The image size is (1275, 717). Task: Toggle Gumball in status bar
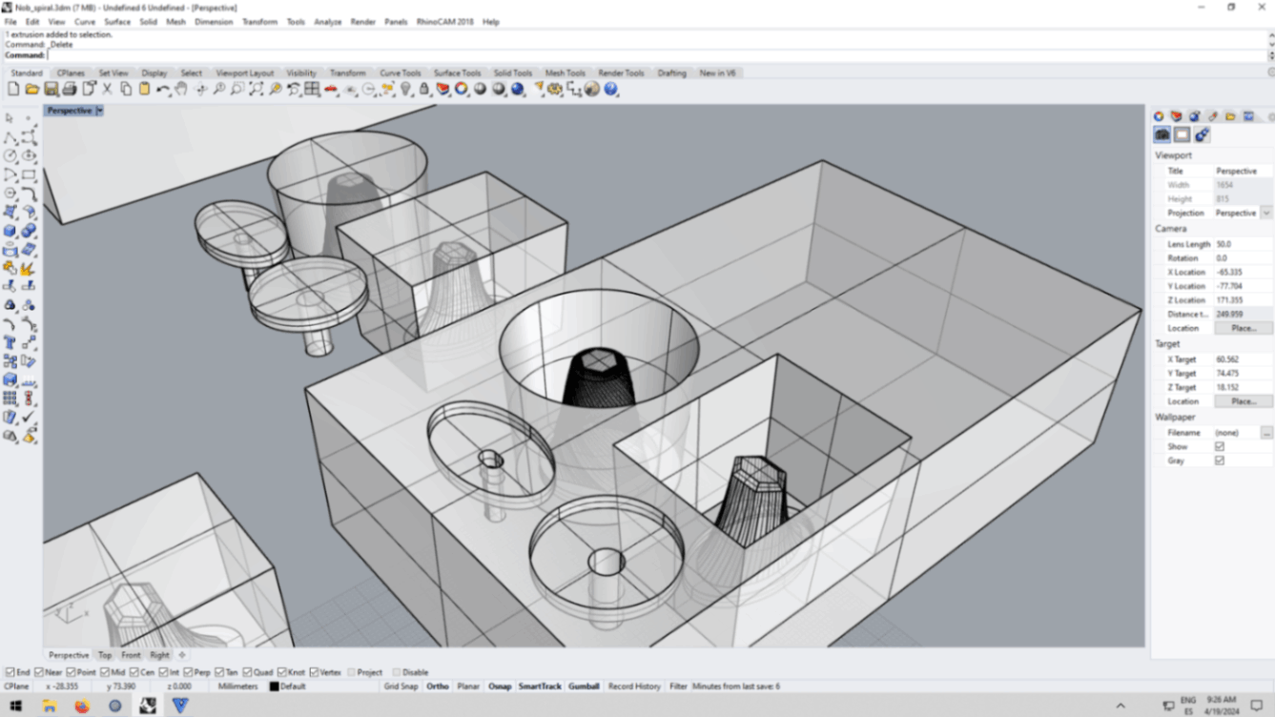click(x=584, y=686)
